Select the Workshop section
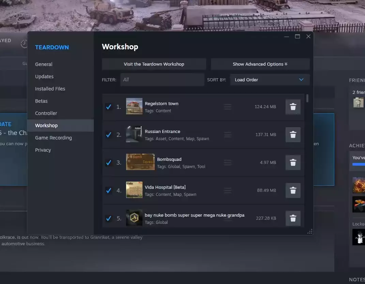The height and width of the screenshot is (284, 365). (61, 126)
